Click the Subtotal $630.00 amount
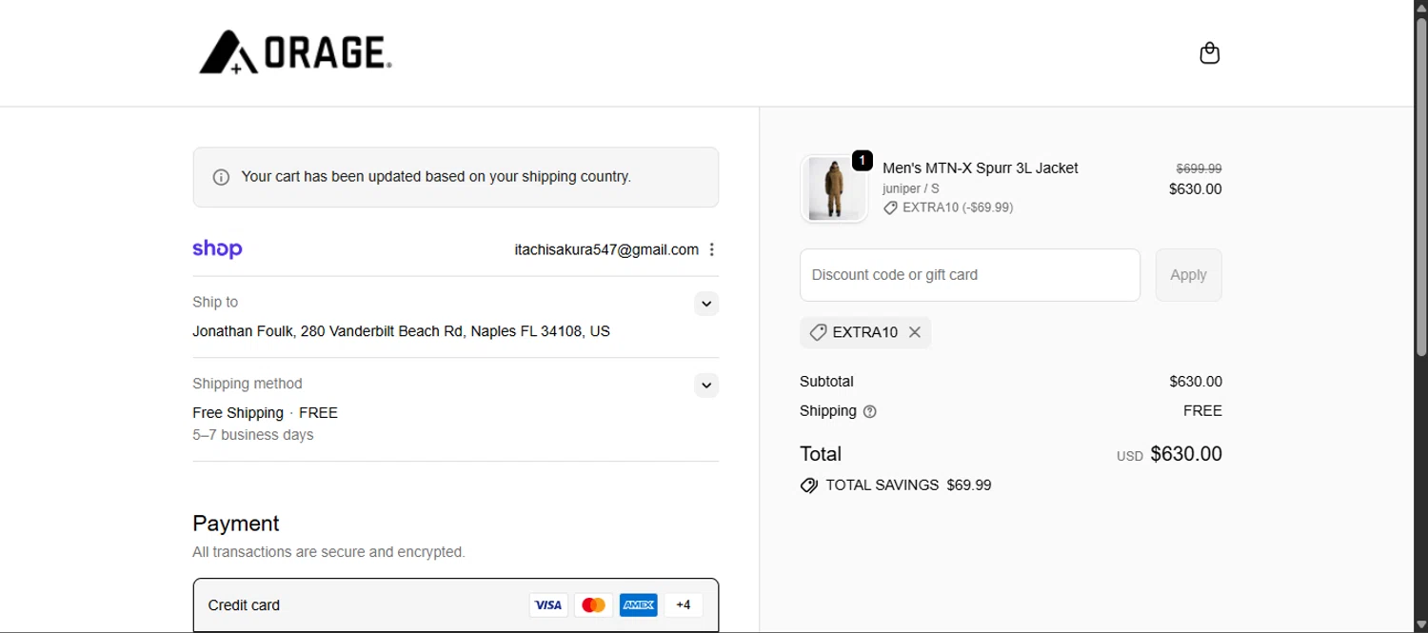This screenshot has width=1428, height=633. click(x=1196, y=382)
